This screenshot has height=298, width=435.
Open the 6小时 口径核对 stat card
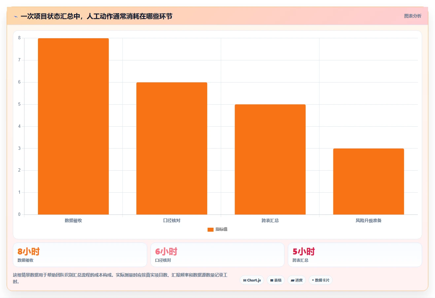click(x=218, y=255)
